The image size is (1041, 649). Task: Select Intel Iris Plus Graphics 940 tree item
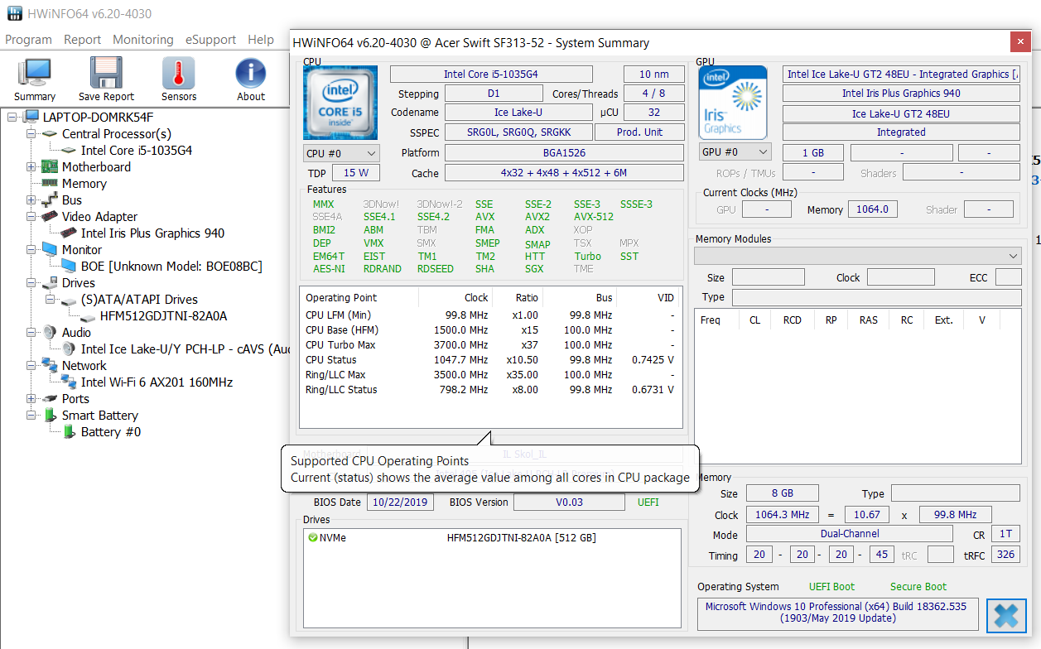click(152, 233)
